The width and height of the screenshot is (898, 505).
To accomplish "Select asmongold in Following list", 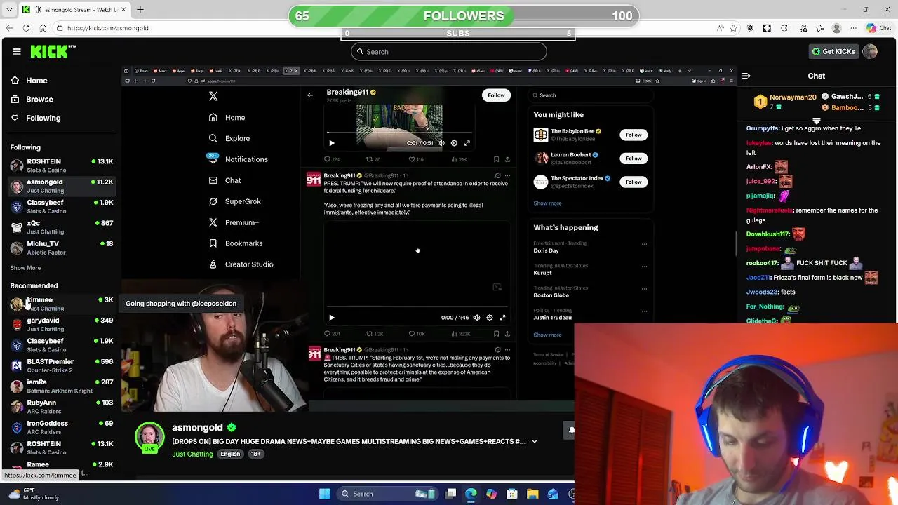I will coord(62,186).
